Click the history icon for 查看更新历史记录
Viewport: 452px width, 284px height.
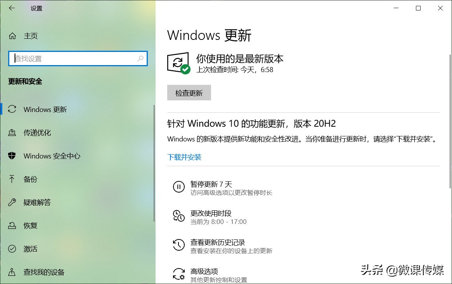coord(179,245)
